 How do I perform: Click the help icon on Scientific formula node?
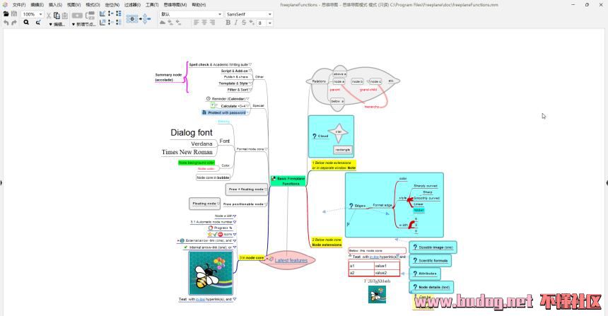coord(414,261)
